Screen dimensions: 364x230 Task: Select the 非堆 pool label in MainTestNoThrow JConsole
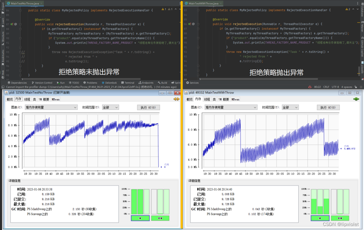(160, 218)
